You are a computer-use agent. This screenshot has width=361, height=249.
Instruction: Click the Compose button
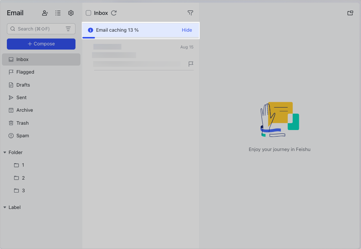tap(41, 44)
